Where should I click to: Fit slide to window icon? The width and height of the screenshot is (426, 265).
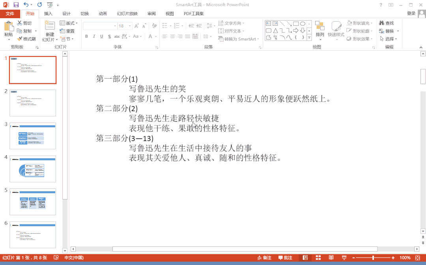tap(418, 257)
